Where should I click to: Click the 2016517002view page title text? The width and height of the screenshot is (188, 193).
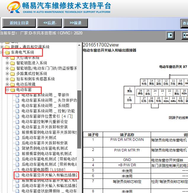[101, 45]
